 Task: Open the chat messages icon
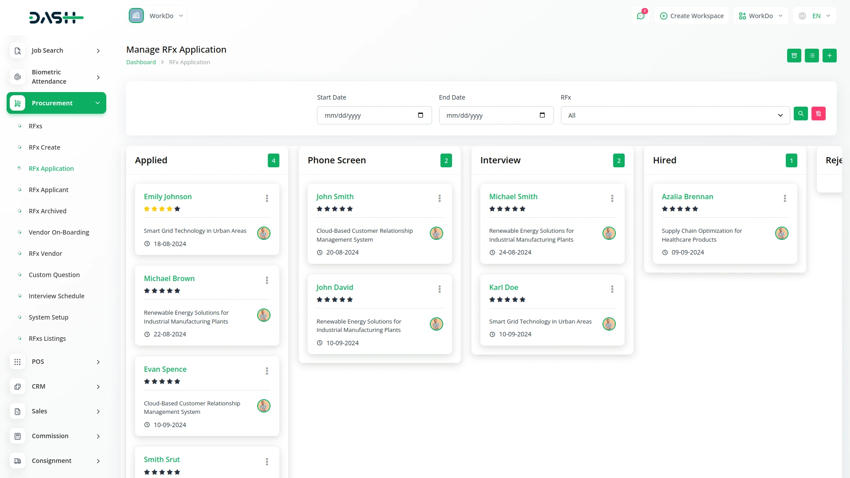point(640,16)
